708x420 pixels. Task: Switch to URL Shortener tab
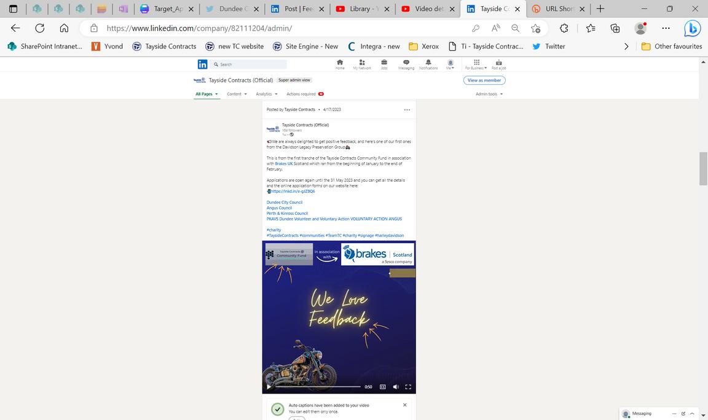click(559, 9)
